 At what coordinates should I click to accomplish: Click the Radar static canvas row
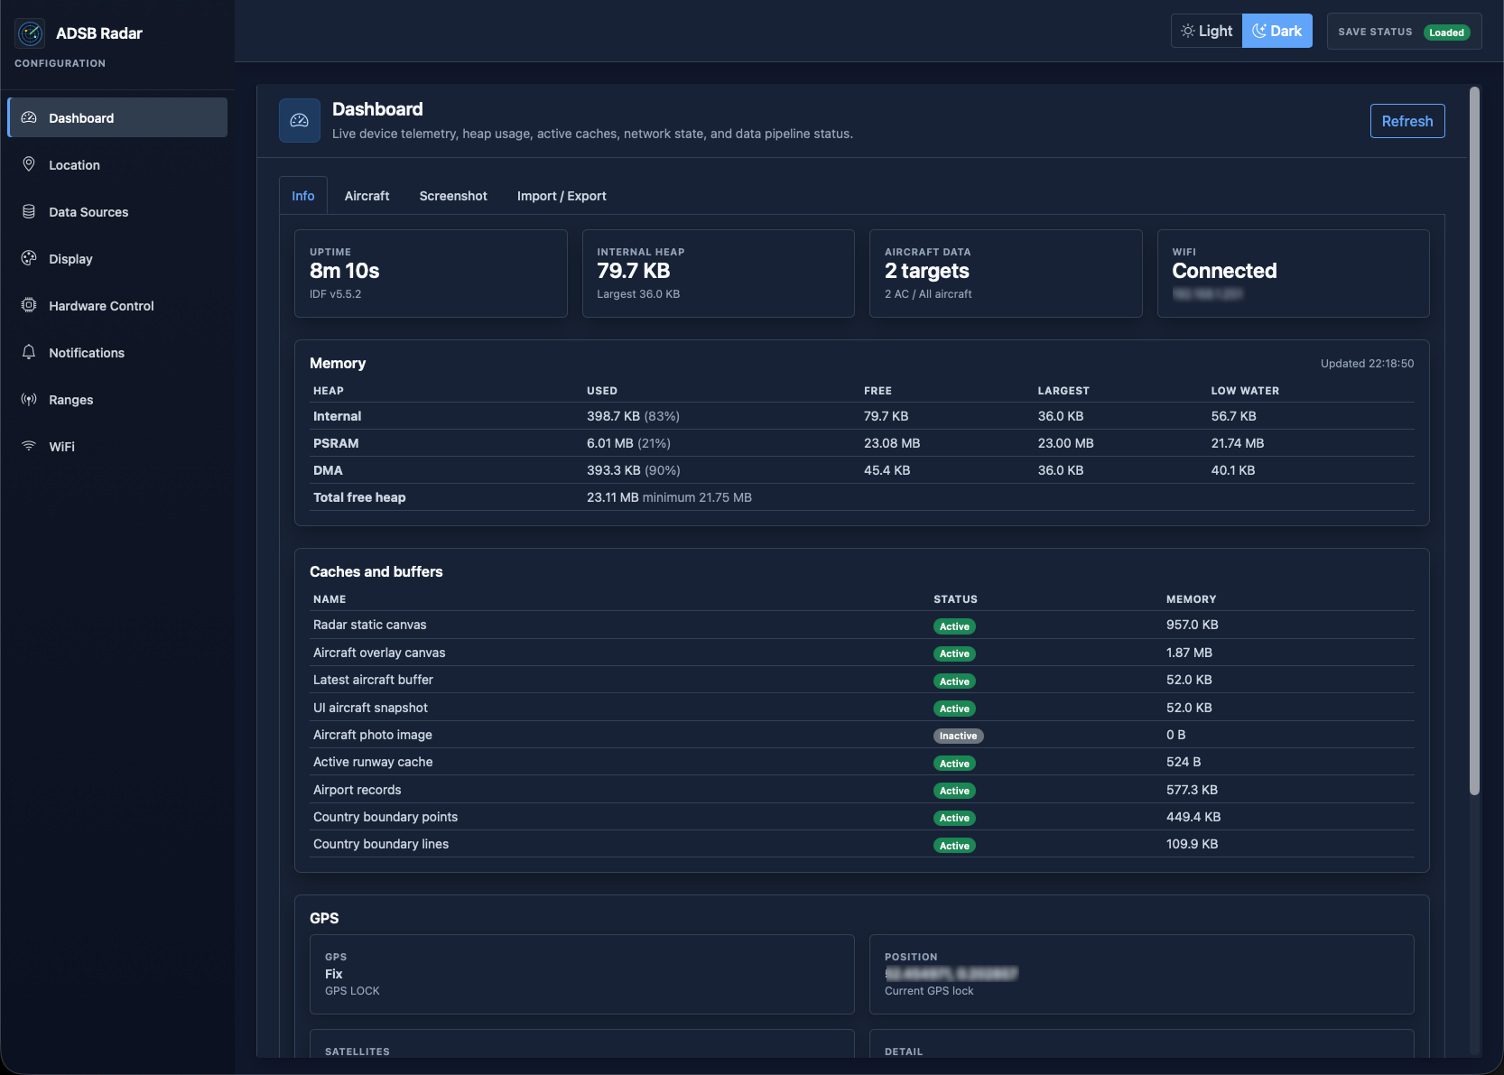tap(862, 625)
